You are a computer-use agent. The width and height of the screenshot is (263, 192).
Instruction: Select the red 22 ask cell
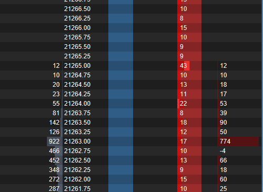pyautogui.click(x=189, y=104)
